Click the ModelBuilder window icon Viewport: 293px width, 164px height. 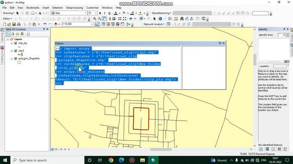tap(128, 24)
